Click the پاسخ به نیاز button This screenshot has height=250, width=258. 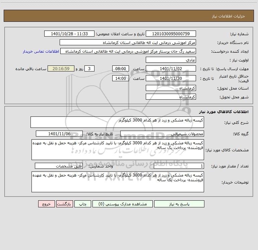click(179, 204)
